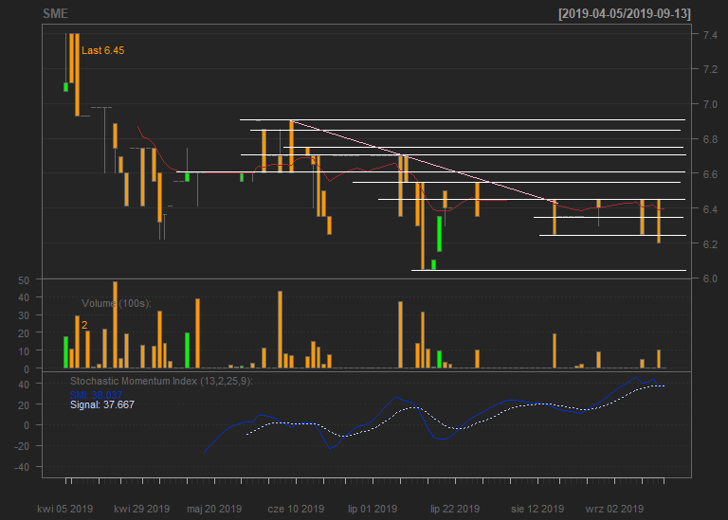Click the 6.2 price axis label

pos(710,244)
